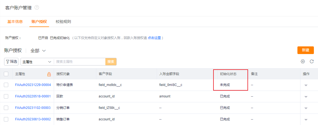
Task: Open record FAAuth20231102-00003
Action: pos(33,108)
